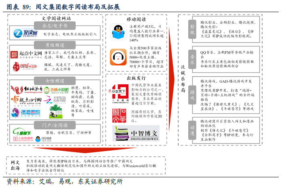Click the 腾讯影业、企鹅影业 description
The height and width of the screenshot is (187, 282).
tap(228, 29)
